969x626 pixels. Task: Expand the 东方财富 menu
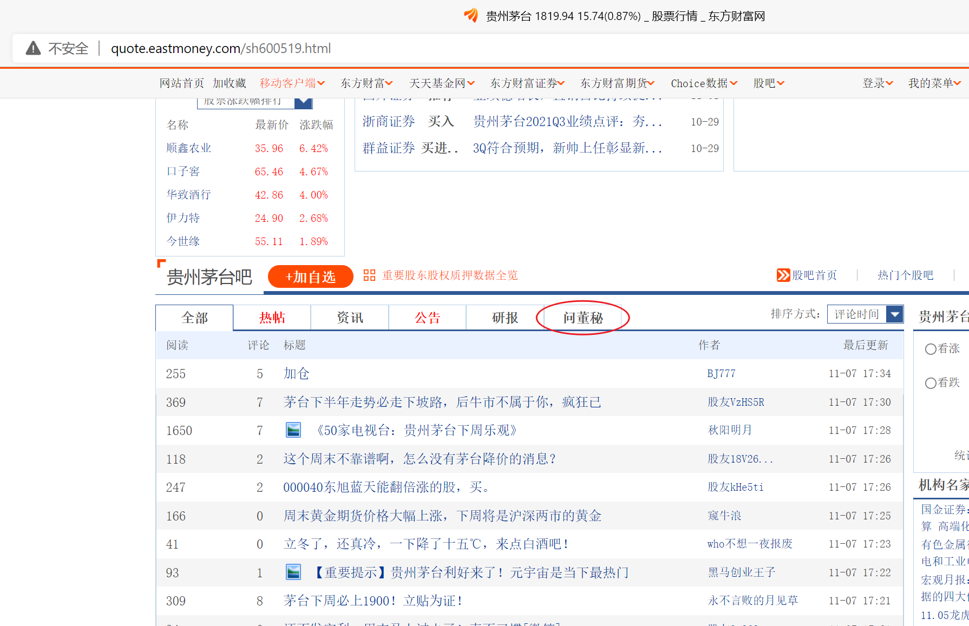tap(366, 83)
